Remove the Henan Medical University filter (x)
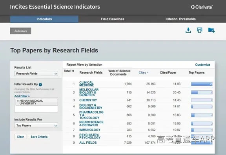Image resolution: width=226 pixels, height=155 pixels. tap(18, 101)
